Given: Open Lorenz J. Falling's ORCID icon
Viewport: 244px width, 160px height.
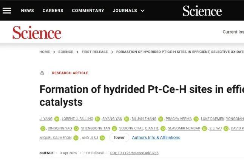Looking at the screenshot, I should [97, 119].
